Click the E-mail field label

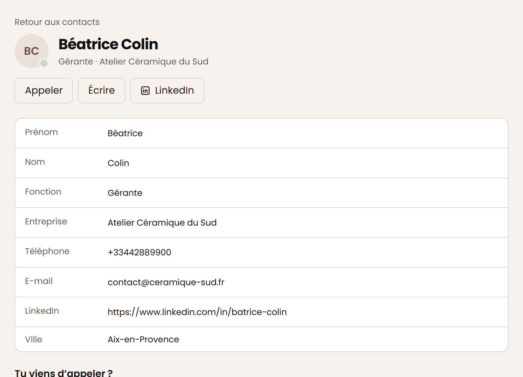coord(39,281)
